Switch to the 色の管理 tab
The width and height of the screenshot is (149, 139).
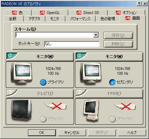pos(108,19)
